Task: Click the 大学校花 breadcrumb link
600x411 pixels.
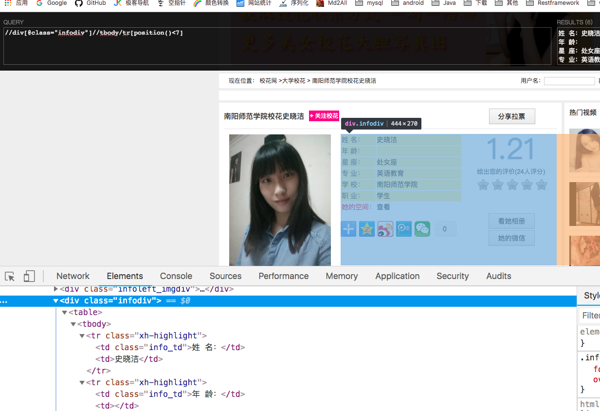Action: [293, 81]
